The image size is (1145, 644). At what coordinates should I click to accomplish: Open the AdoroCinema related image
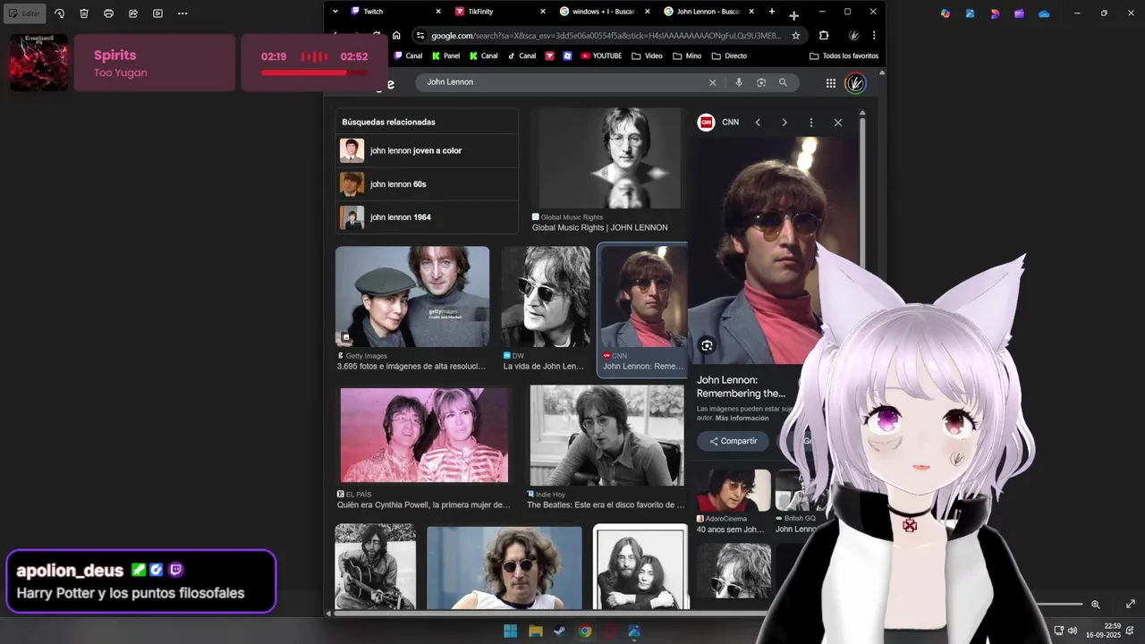(734, 490)
